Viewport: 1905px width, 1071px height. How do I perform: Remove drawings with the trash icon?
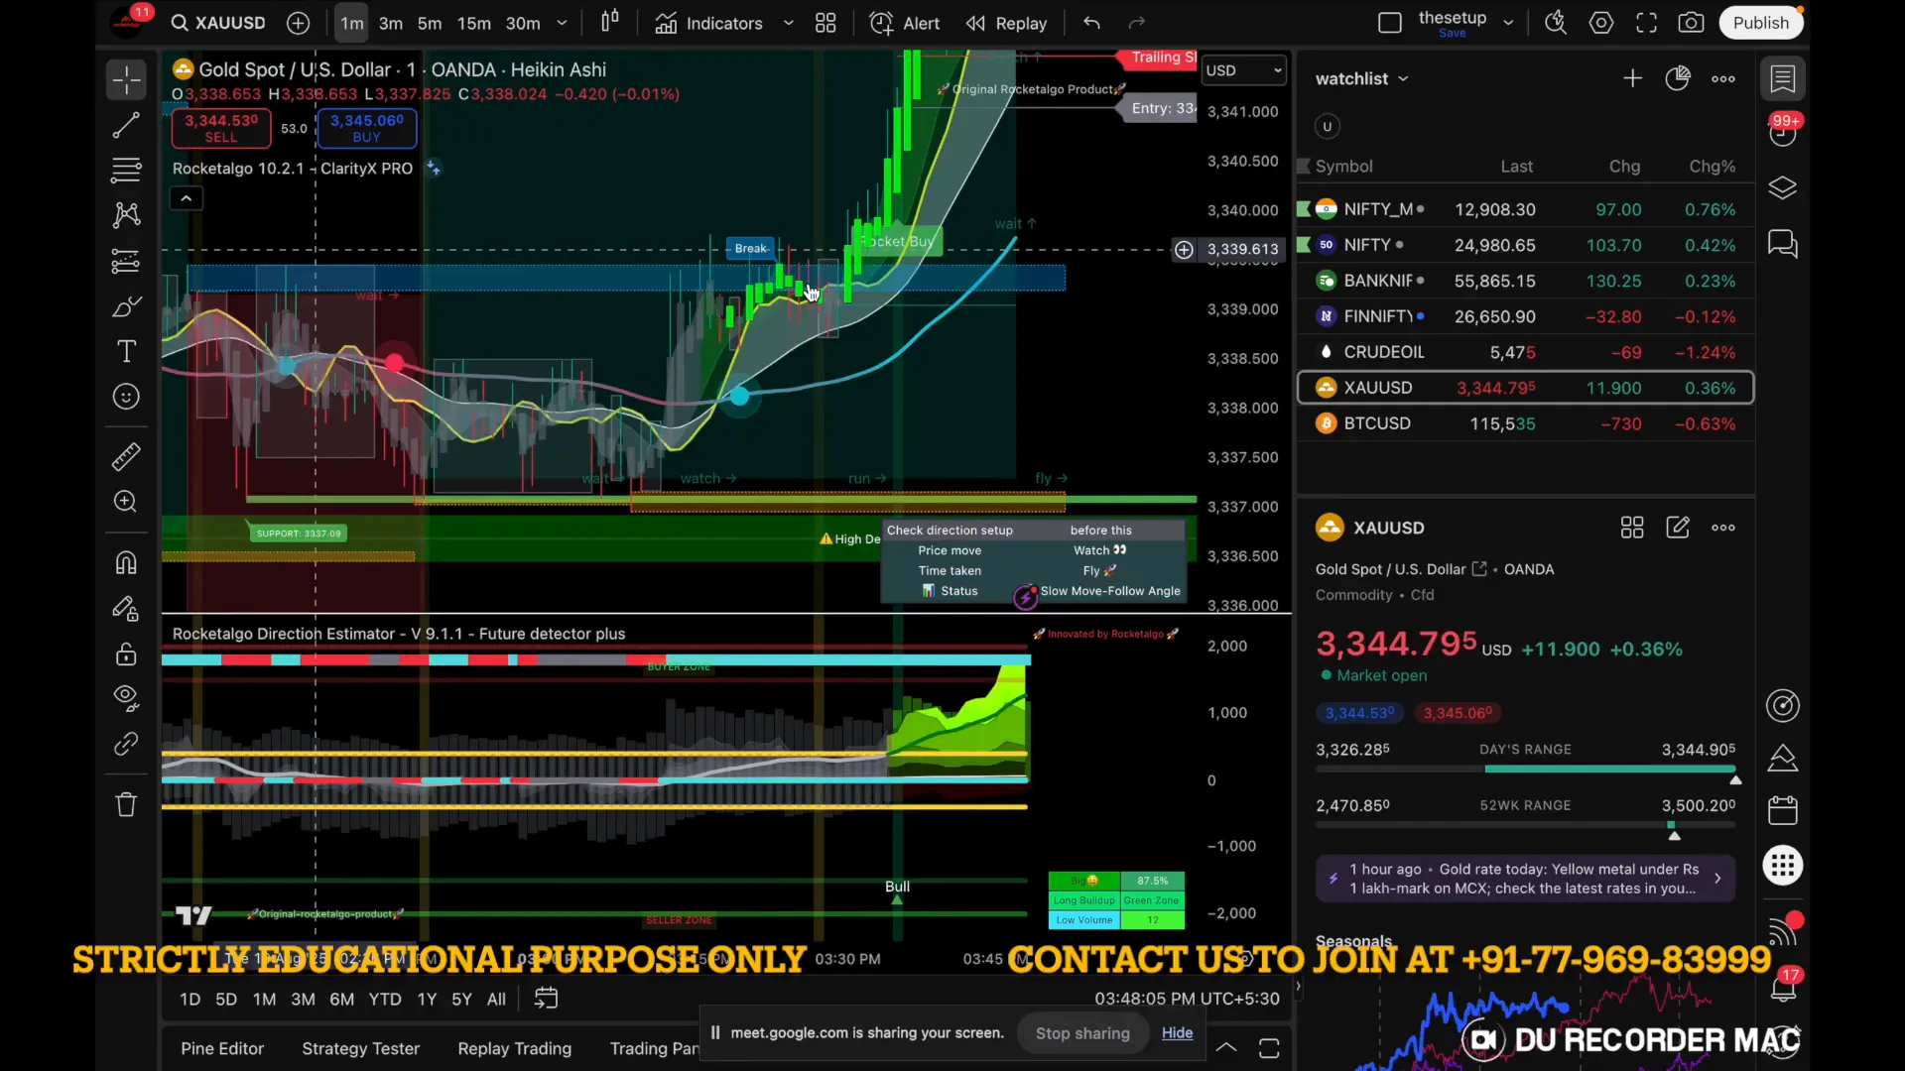click(126, 804)
